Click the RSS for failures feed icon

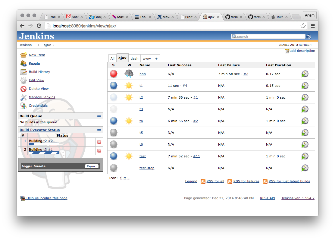(x=230, y=182)
